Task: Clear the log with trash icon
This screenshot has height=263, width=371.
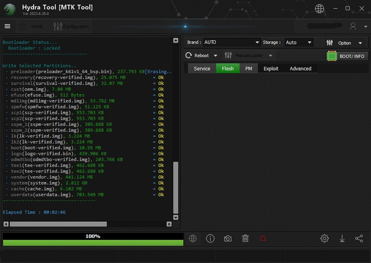Action: pyautogui.click(x=245, y=239)
